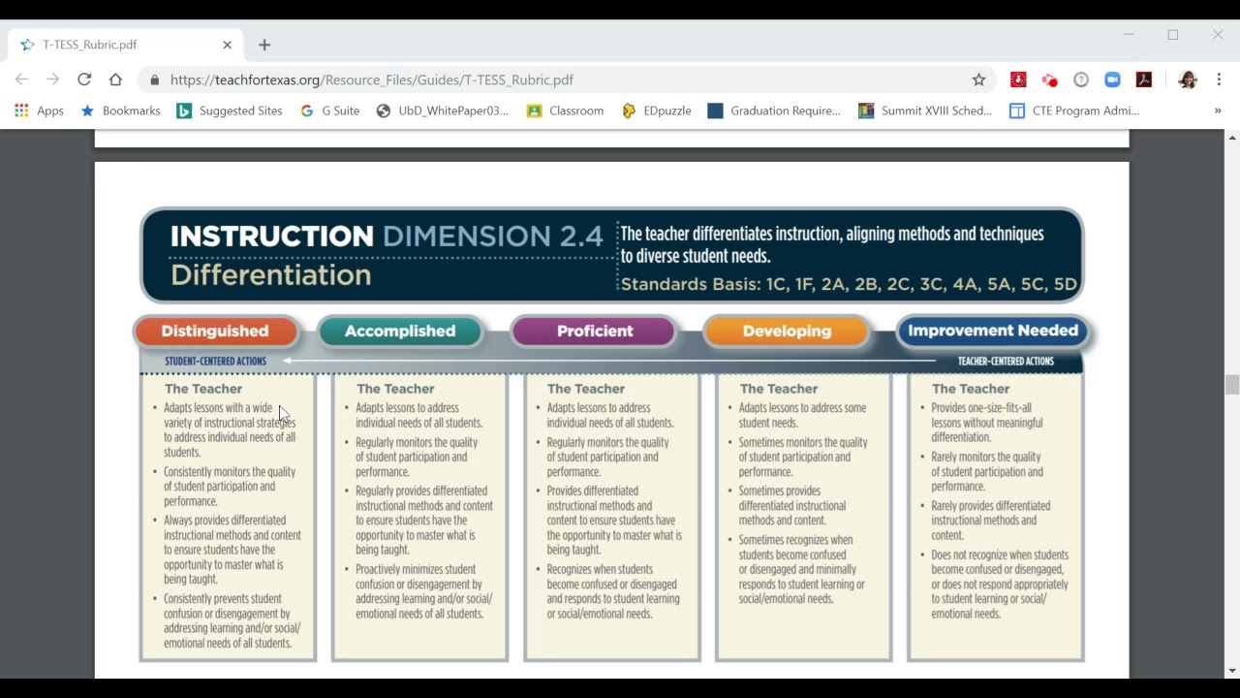Open the Classroom bookmark
Image resolution: width=1240 pixels, height=698 pixels.
[x=565, y=111]
